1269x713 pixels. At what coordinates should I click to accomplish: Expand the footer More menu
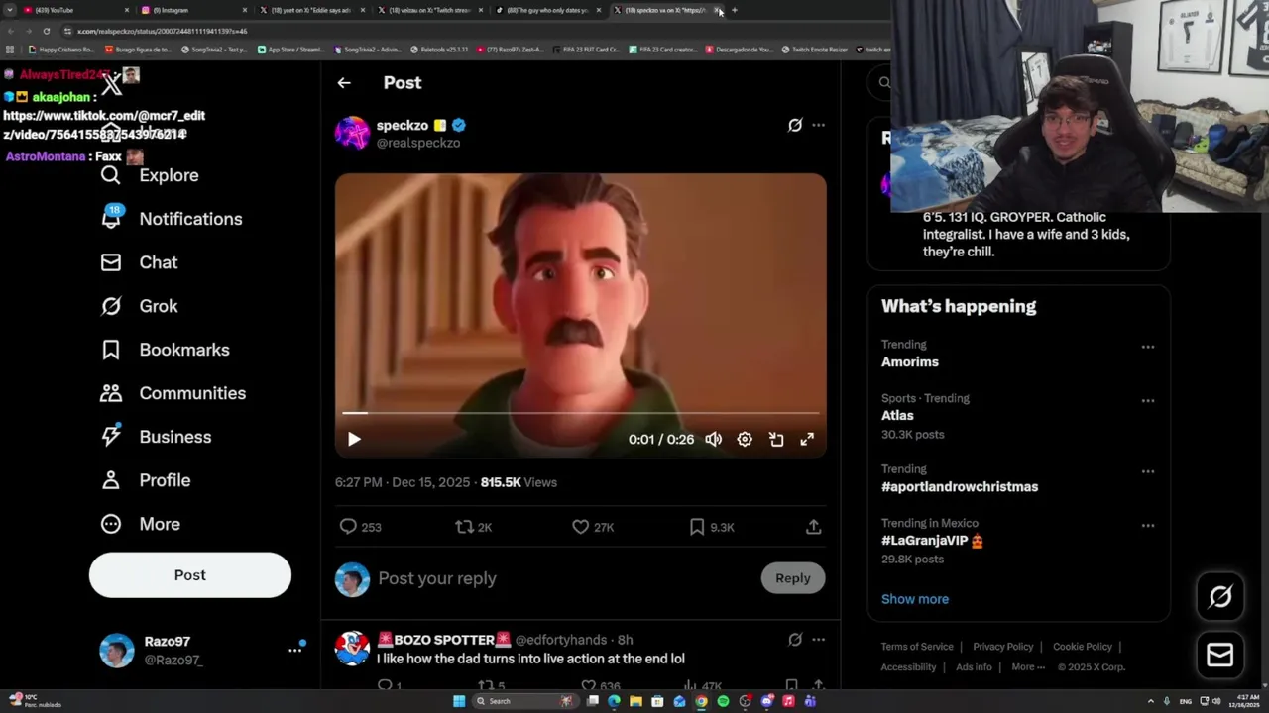tap(1028, 667)
